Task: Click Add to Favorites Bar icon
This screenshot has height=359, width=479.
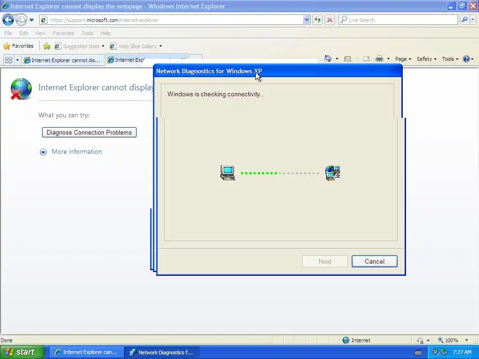Action: 47,46
